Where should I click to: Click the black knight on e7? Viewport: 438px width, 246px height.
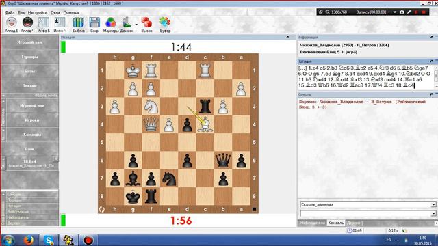point(169,178)
